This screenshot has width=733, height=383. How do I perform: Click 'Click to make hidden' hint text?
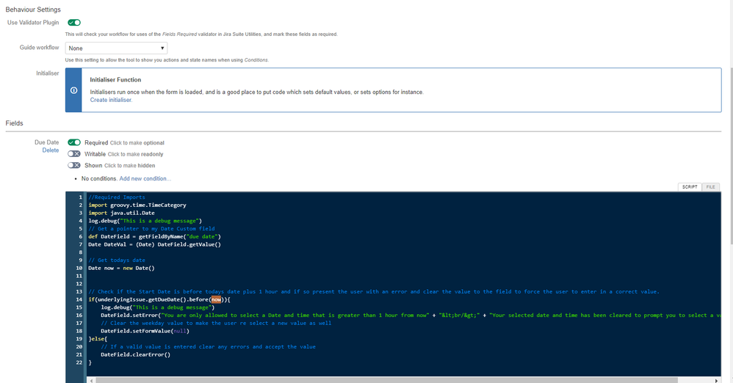(129, 165)
